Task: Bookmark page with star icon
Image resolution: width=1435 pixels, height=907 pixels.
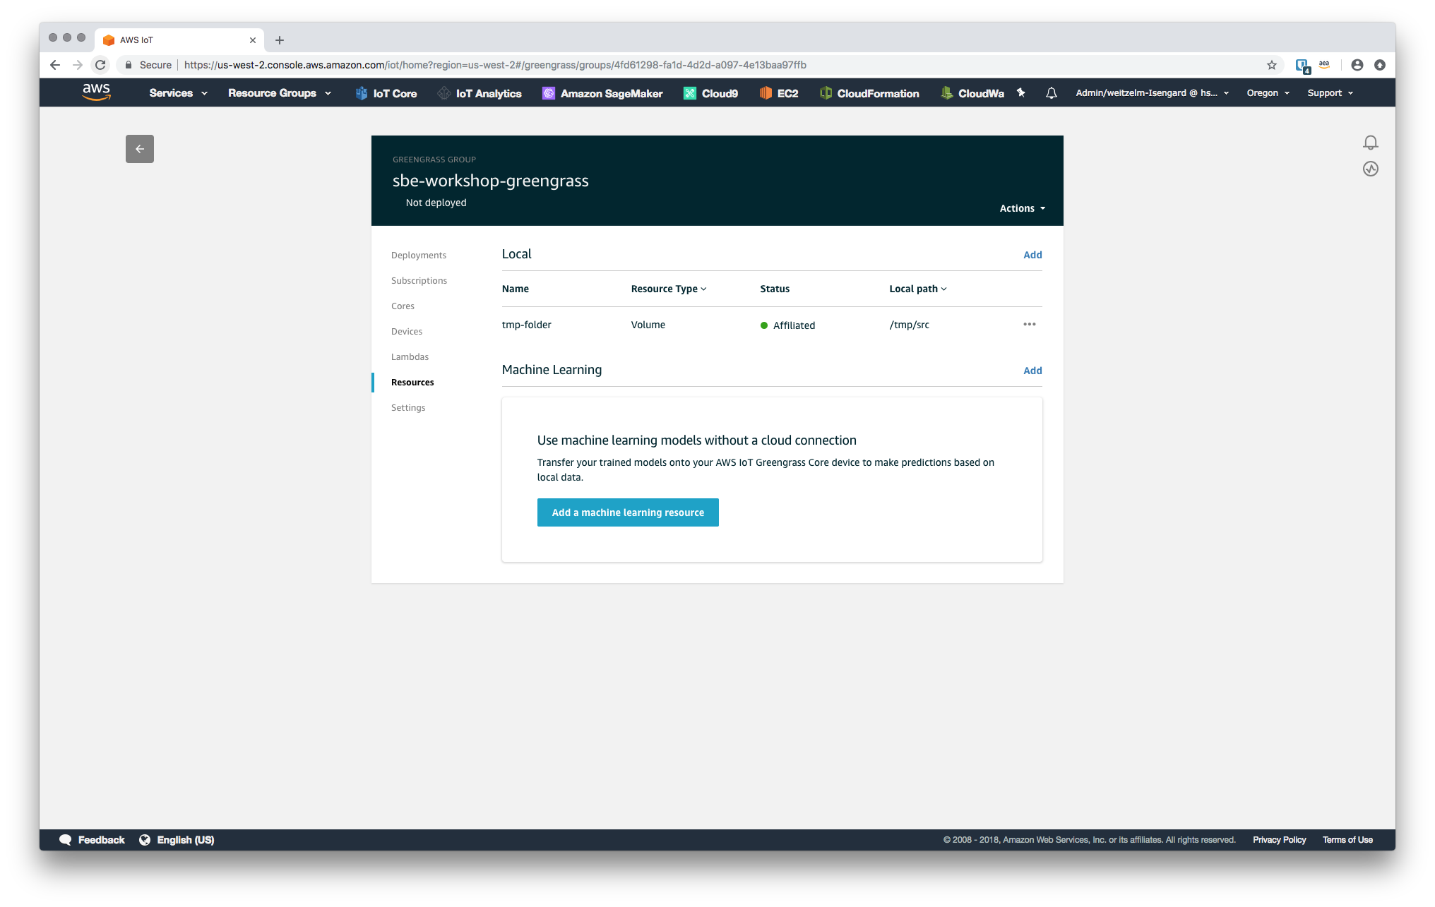Action: (x=1271, y=65)
